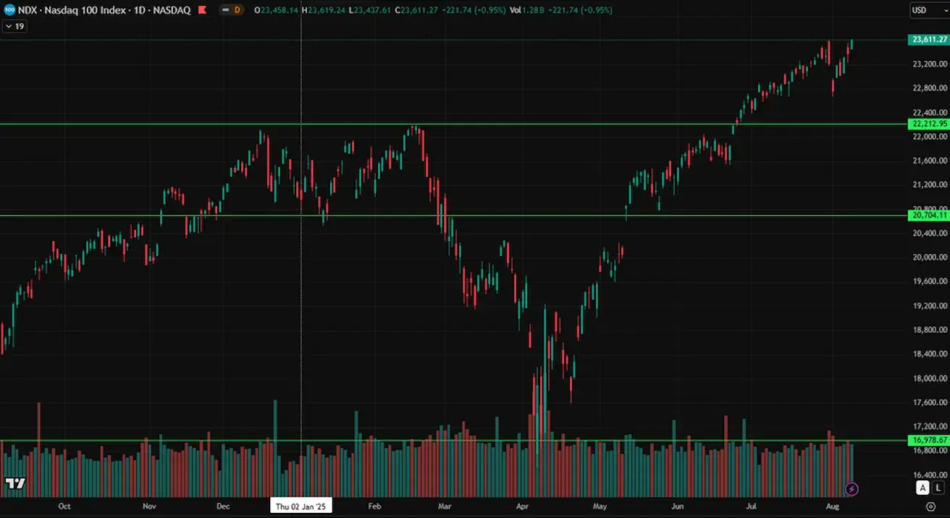Click the Feb label on time axis

[374, 506]
